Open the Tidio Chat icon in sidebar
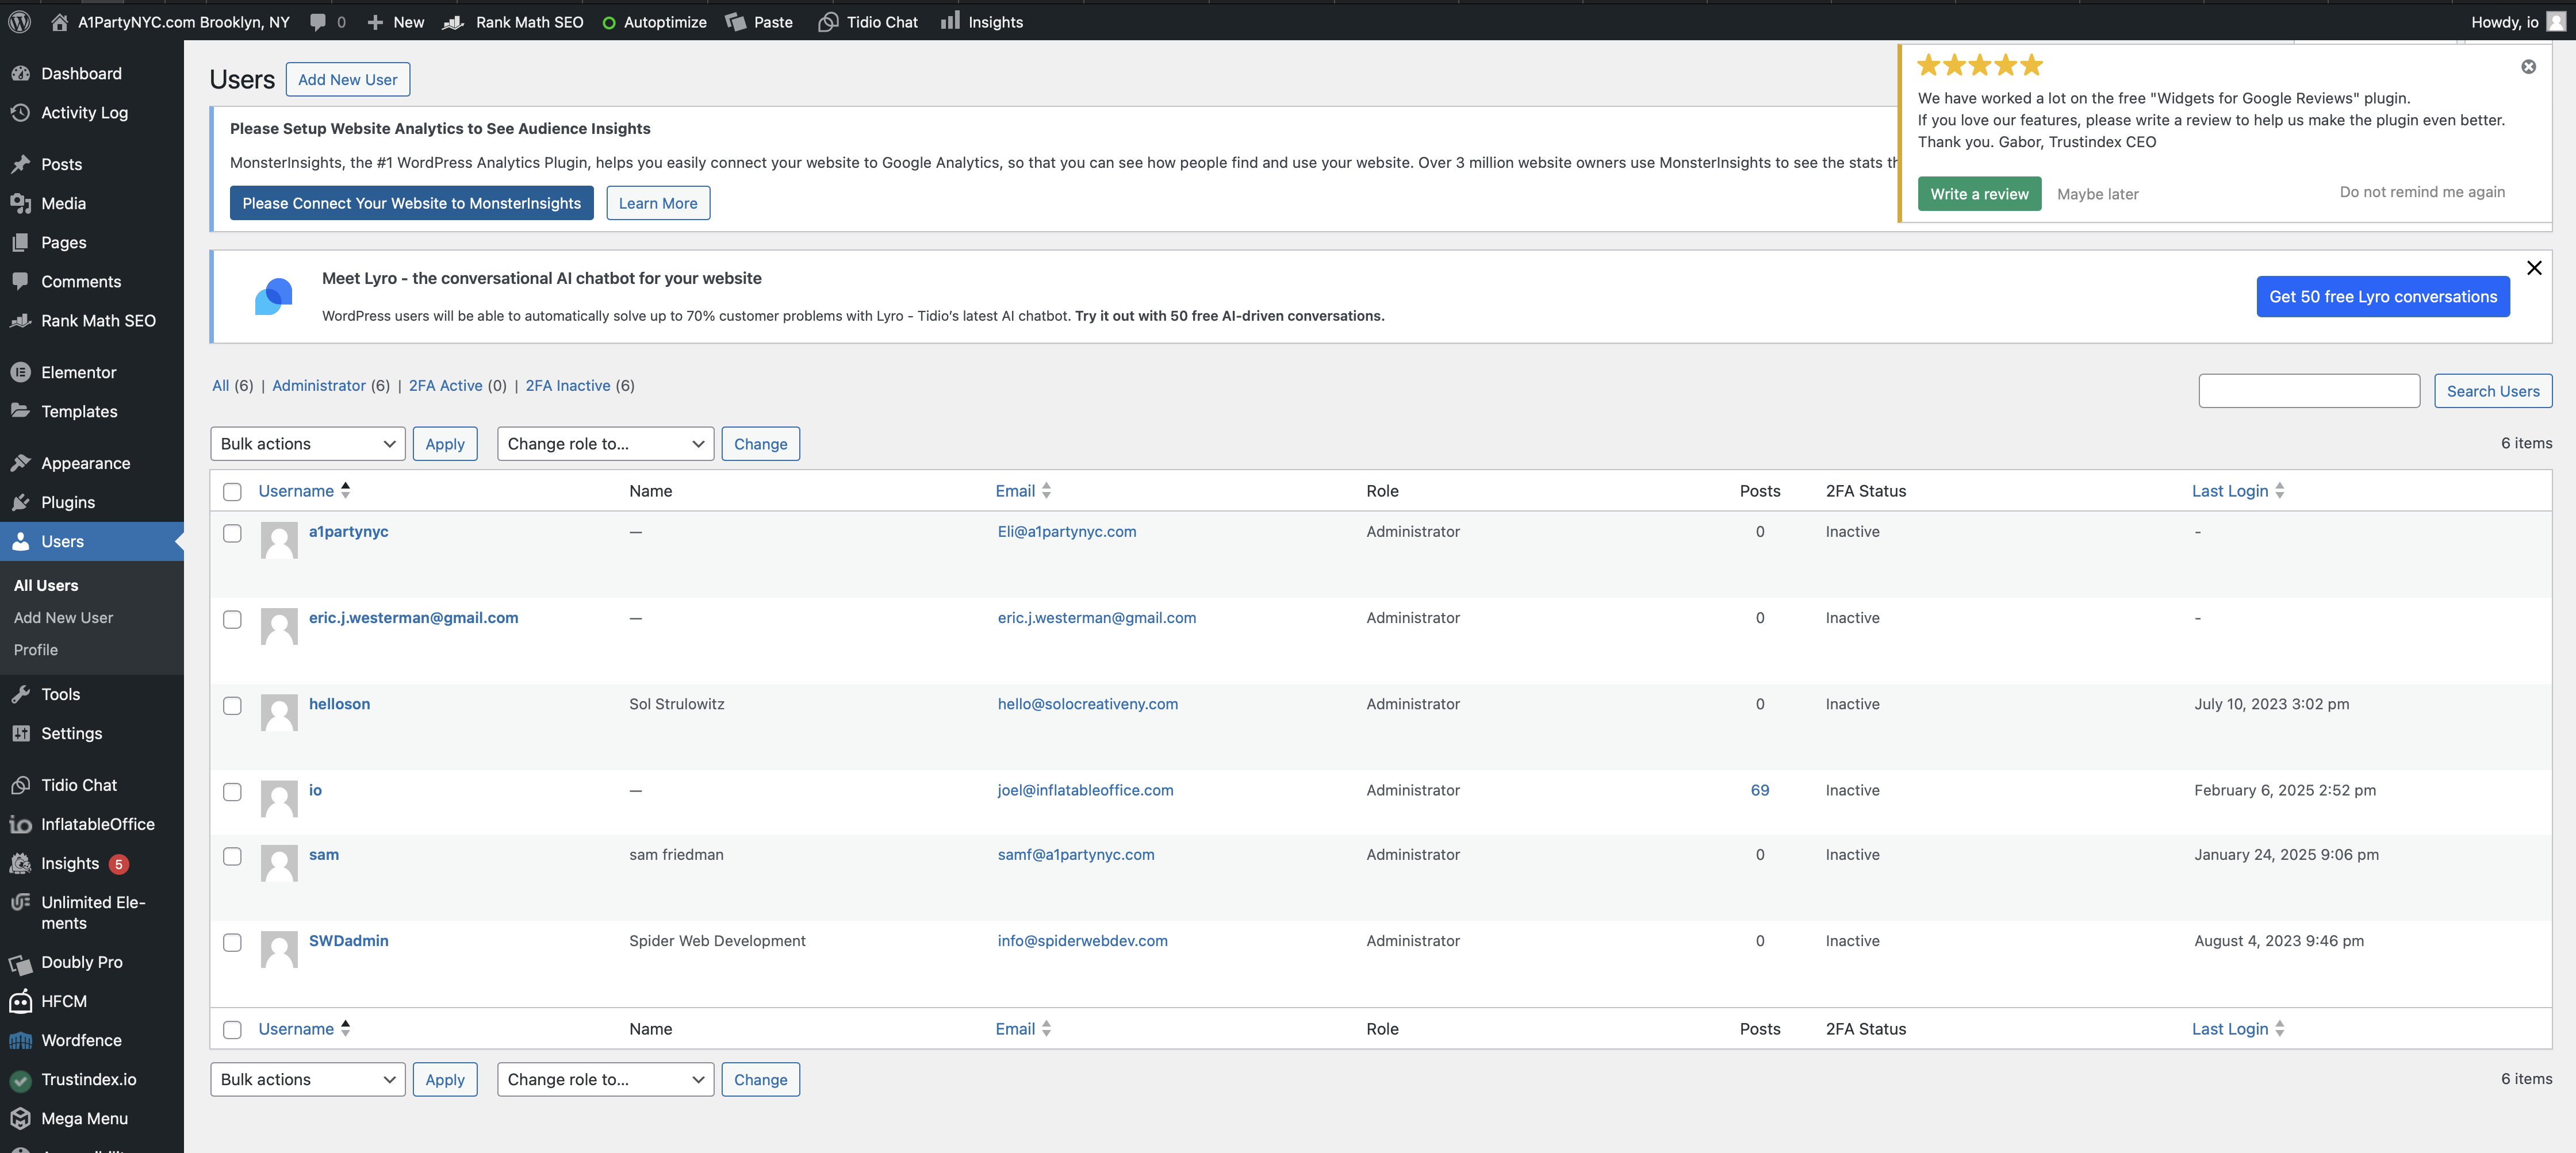Screen dimensions: 2576x1153 pyautogui.click(x=20, y=785)
